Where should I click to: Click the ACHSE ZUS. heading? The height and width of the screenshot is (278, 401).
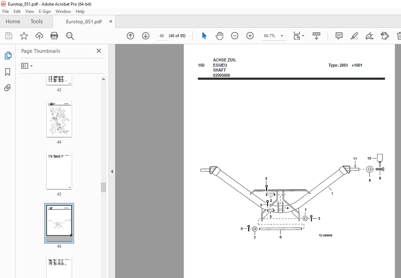click(x=225, y=60)
